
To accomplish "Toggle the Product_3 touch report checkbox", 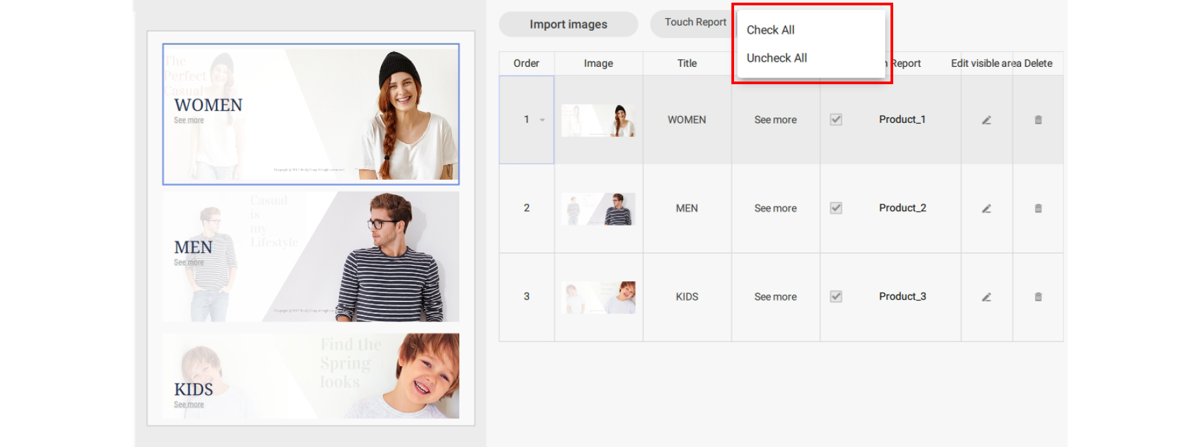I will (836, 297).
